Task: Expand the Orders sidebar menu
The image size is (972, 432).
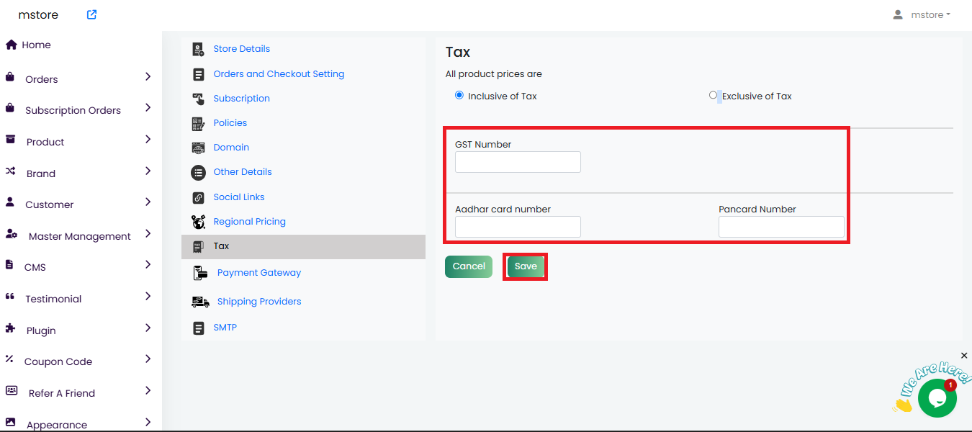Action: 148,76
